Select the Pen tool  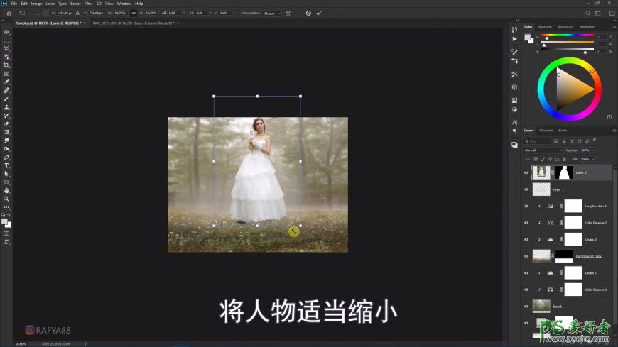6,157
